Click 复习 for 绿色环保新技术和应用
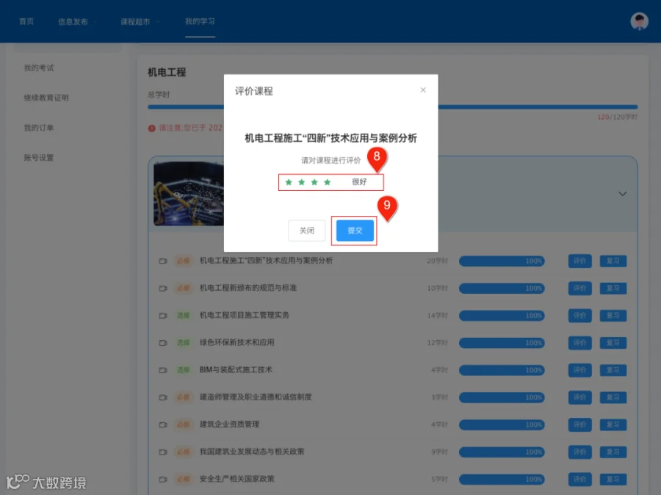 [x=613, y=343]
